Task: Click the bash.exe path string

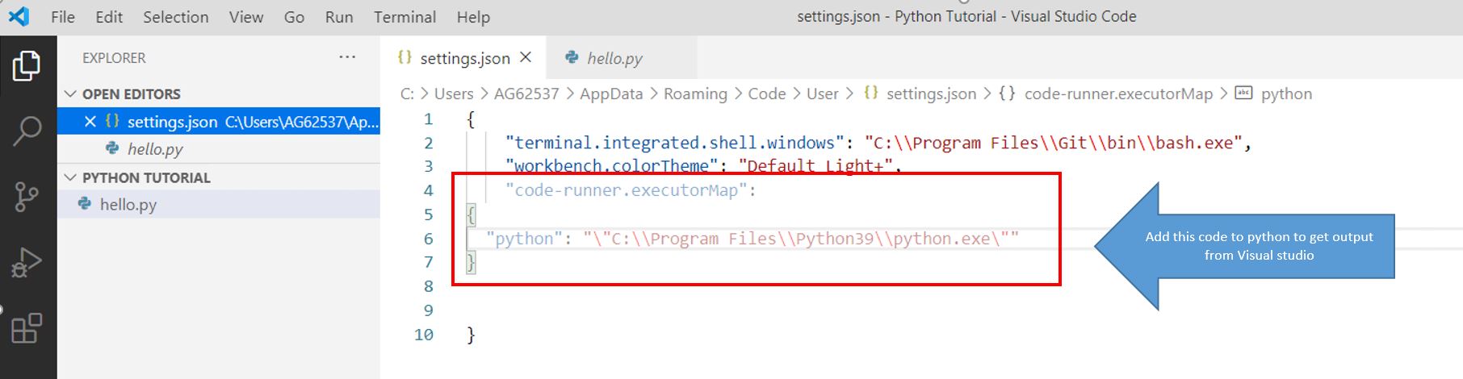Action: pyautogui.click(x=1054, y=143)
